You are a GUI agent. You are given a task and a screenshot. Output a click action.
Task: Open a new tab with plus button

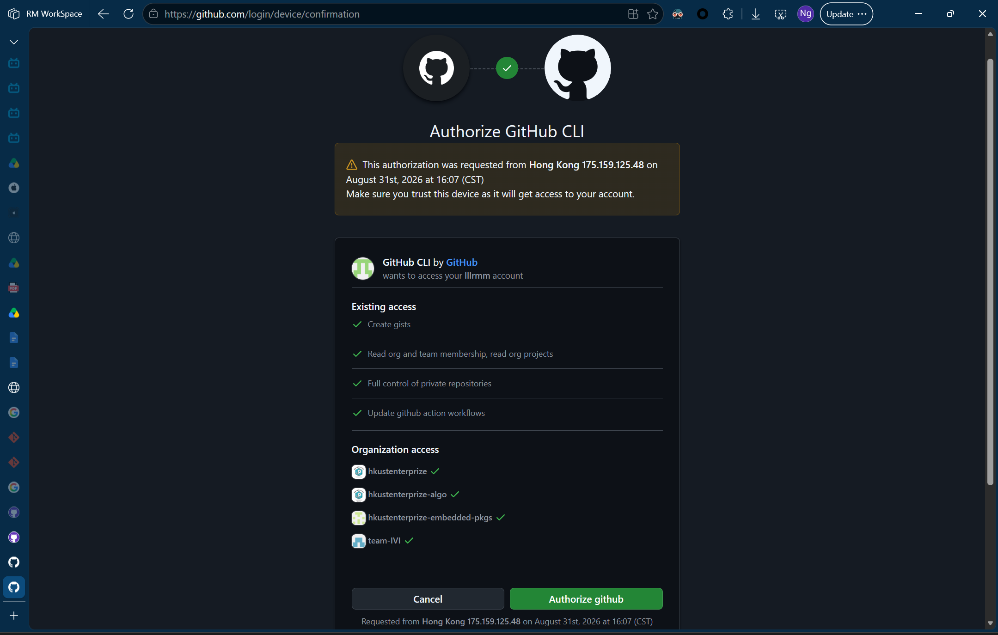pyautogui.click(x=14, y=616)
